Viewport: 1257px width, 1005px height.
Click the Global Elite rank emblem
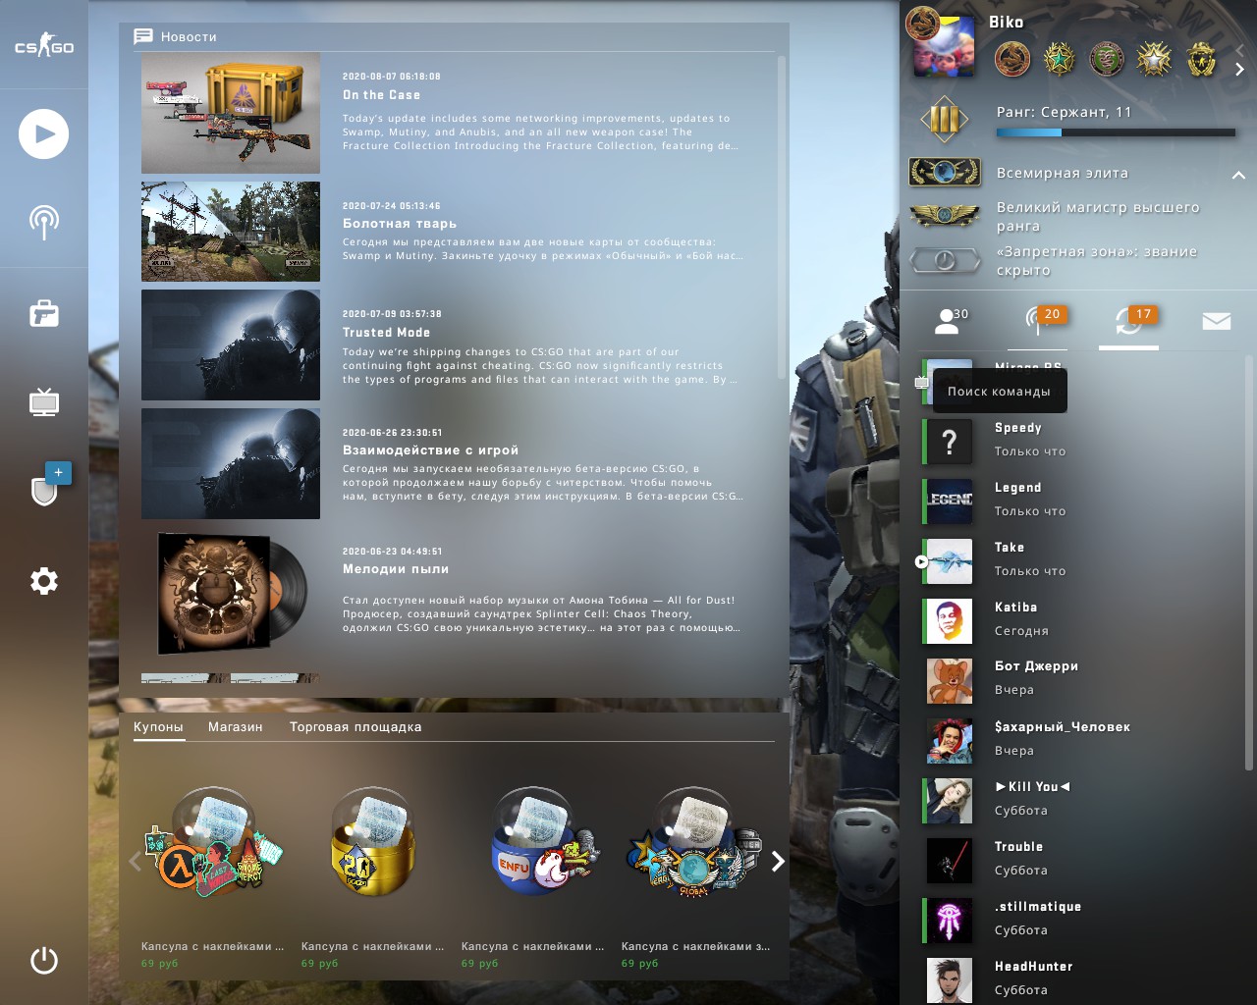(945, 173)
